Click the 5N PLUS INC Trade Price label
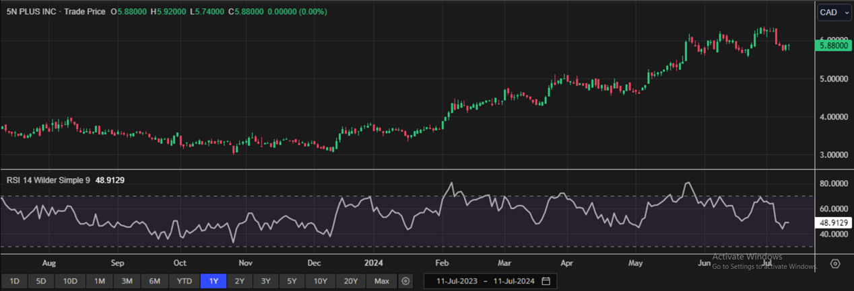854x291 pixels. pyautogui.click(x=56, y=12)
